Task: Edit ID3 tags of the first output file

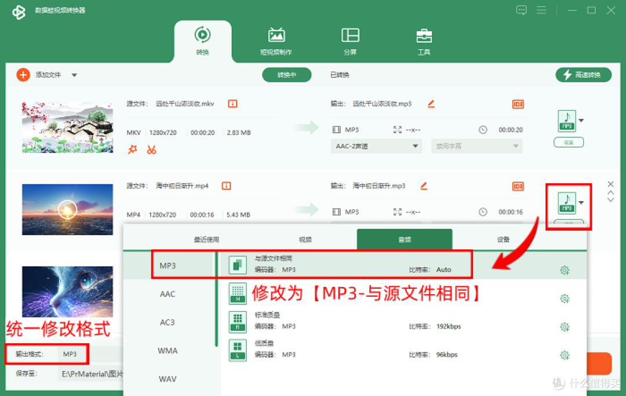Action: (518, 104)
